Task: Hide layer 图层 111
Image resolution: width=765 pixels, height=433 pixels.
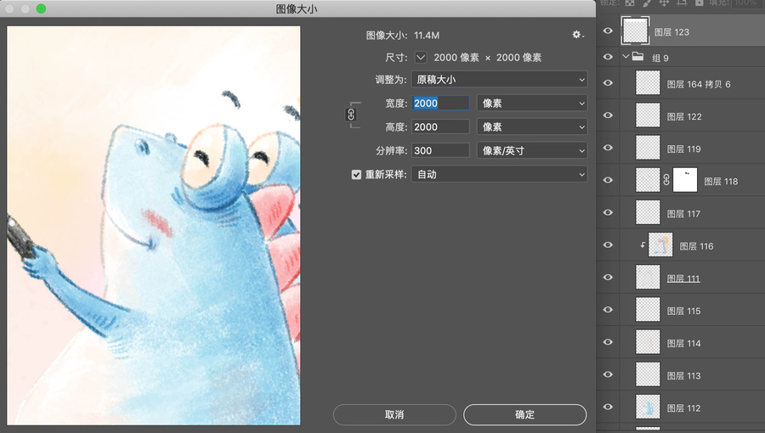Action: point(608,277)
